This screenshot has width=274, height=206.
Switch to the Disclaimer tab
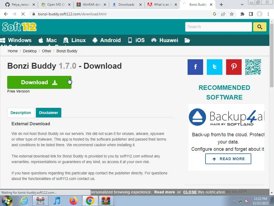pyautogui.click(x=49, y=113)
